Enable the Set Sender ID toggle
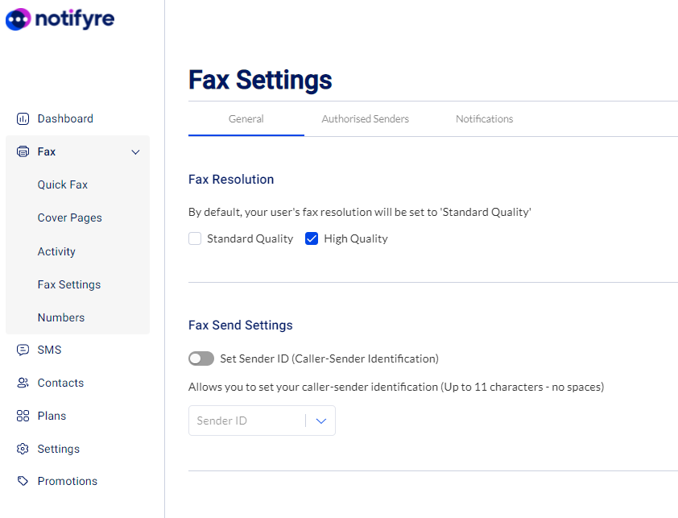 pyautogui.click(x=201, y=358)
